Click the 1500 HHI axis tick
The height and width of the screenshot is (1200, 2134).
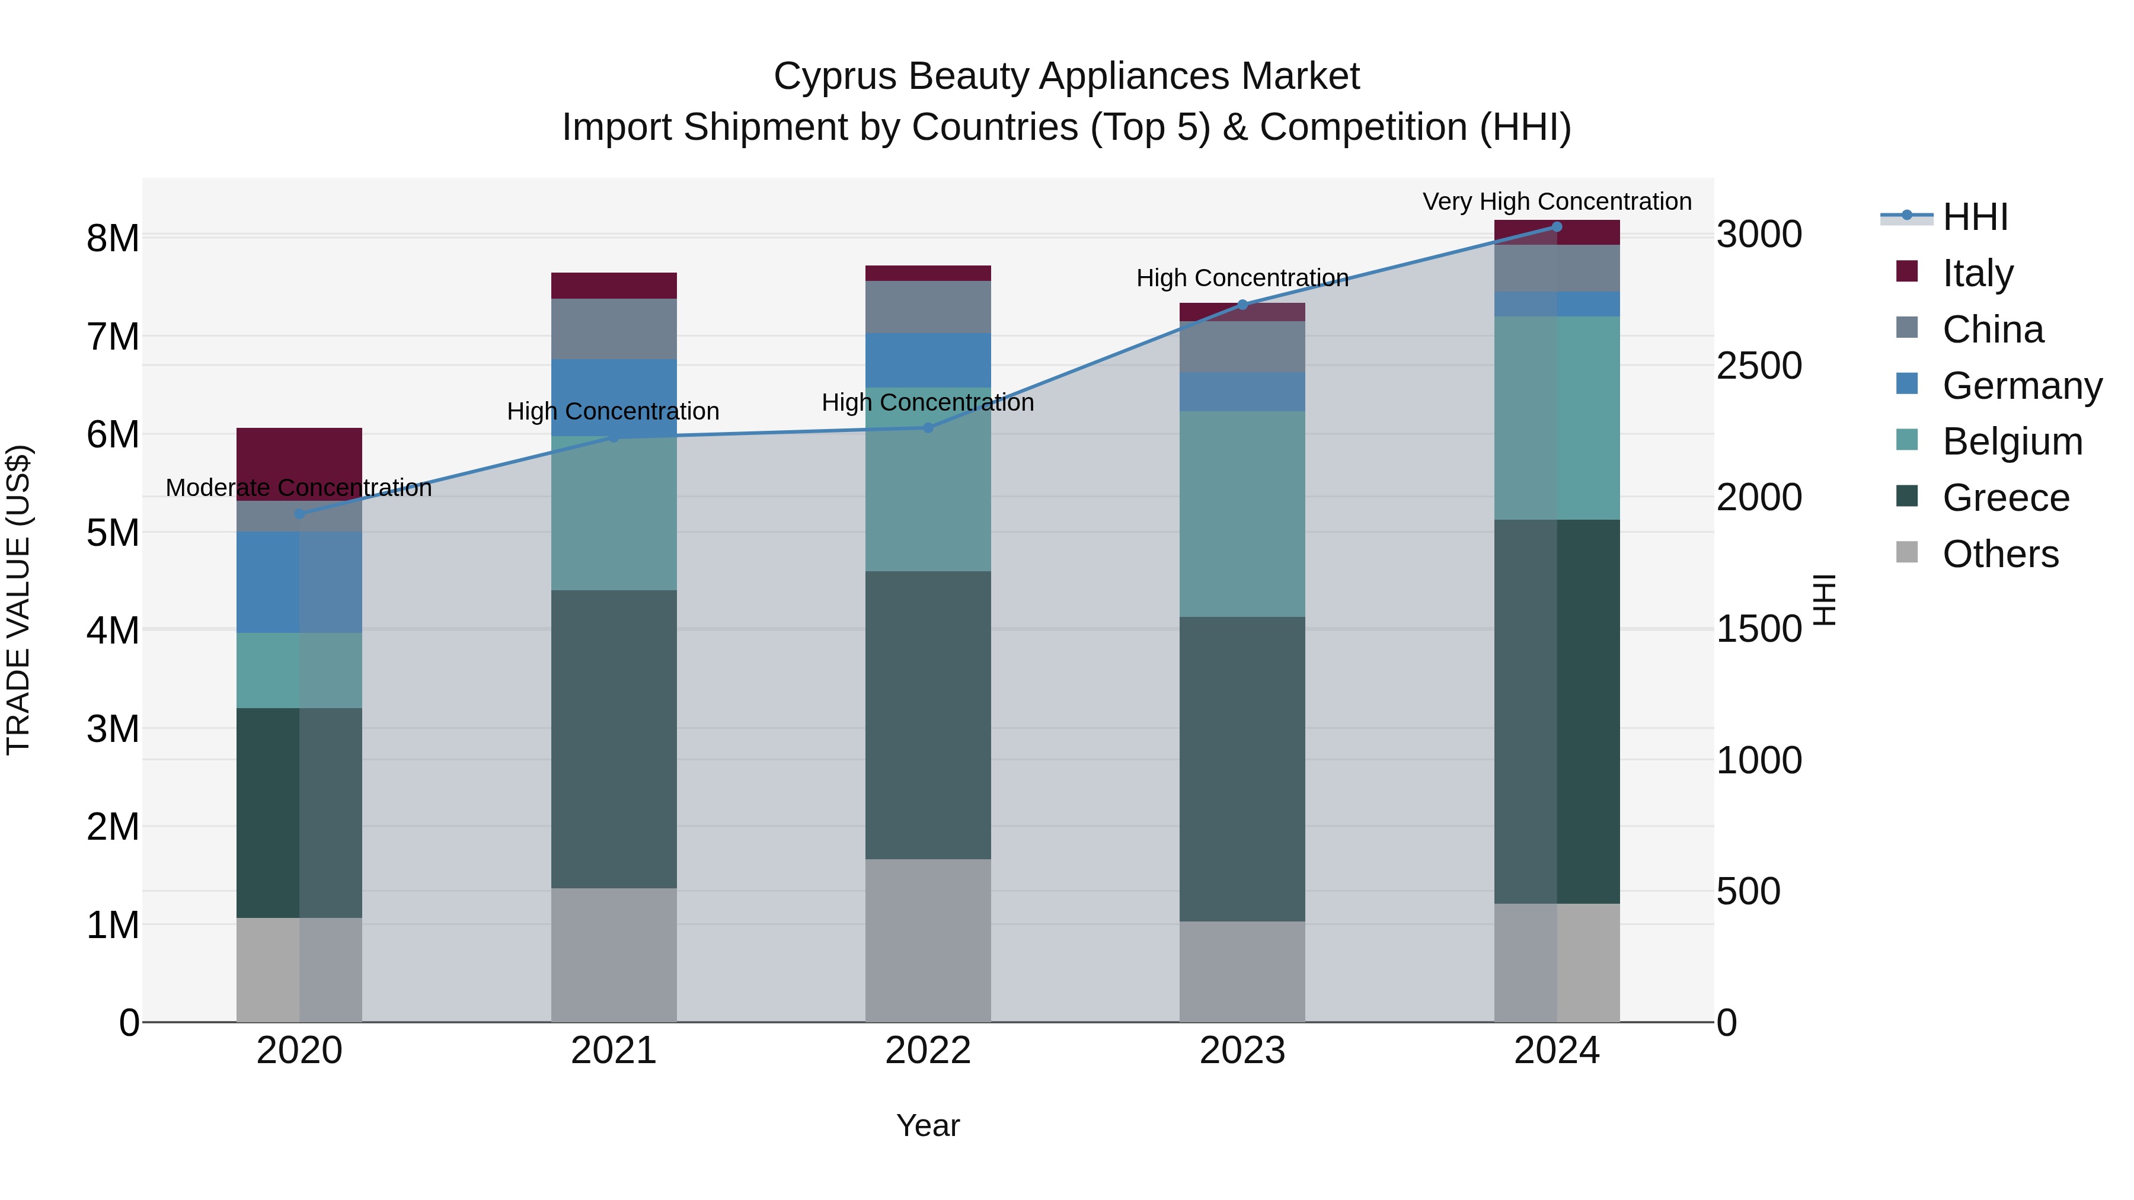point(1759,629)
